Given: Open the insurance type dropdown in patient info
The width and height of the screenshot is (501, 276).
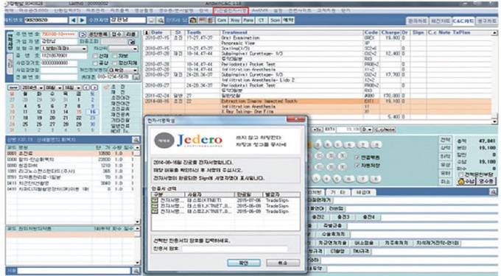Looking at the screenshot, I should [64, 49].
